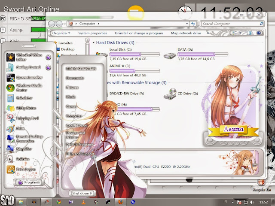The image size is (275, 206).
Task: Open Paint from Start menu
Action: tap(16, 129)
